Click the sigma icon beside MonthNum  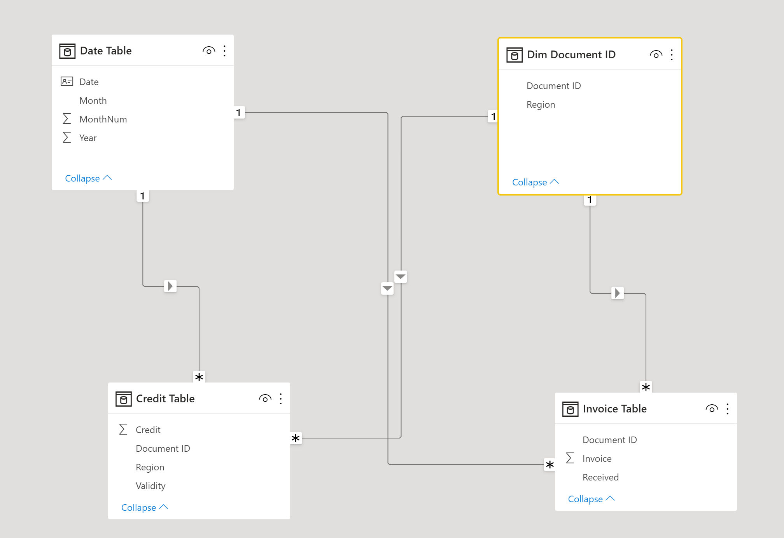[x=67, y=119]
